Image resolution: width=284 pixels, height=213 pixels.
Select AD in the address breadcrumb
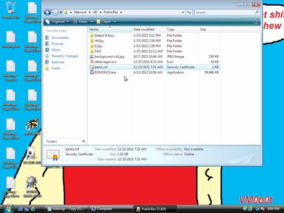(x=95, y=12)
